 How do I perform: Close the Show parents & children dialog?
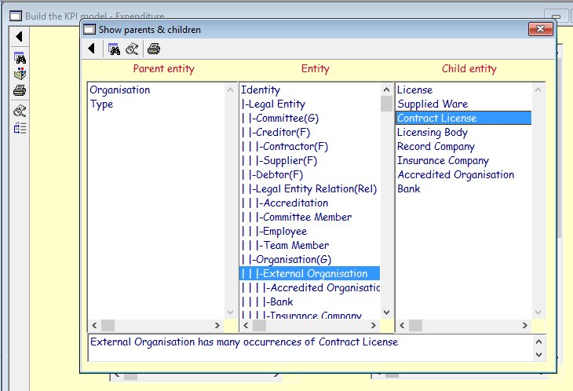(x=538, y=30)
